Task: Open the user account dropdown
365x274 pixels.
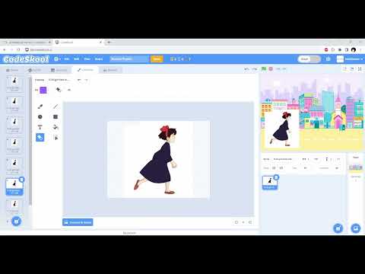Action: click(350, 59)
